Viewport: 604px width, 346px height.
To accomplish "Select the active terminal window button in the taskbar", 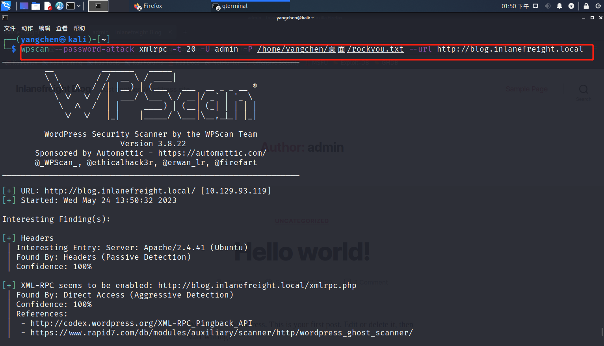I will (98, 6).
